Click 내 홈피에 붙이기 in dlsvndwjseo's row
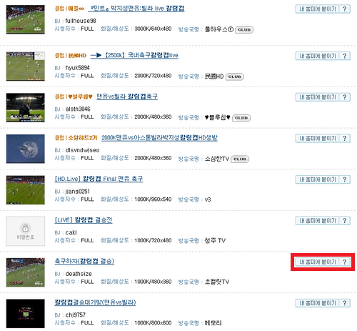 coord(317,139)
